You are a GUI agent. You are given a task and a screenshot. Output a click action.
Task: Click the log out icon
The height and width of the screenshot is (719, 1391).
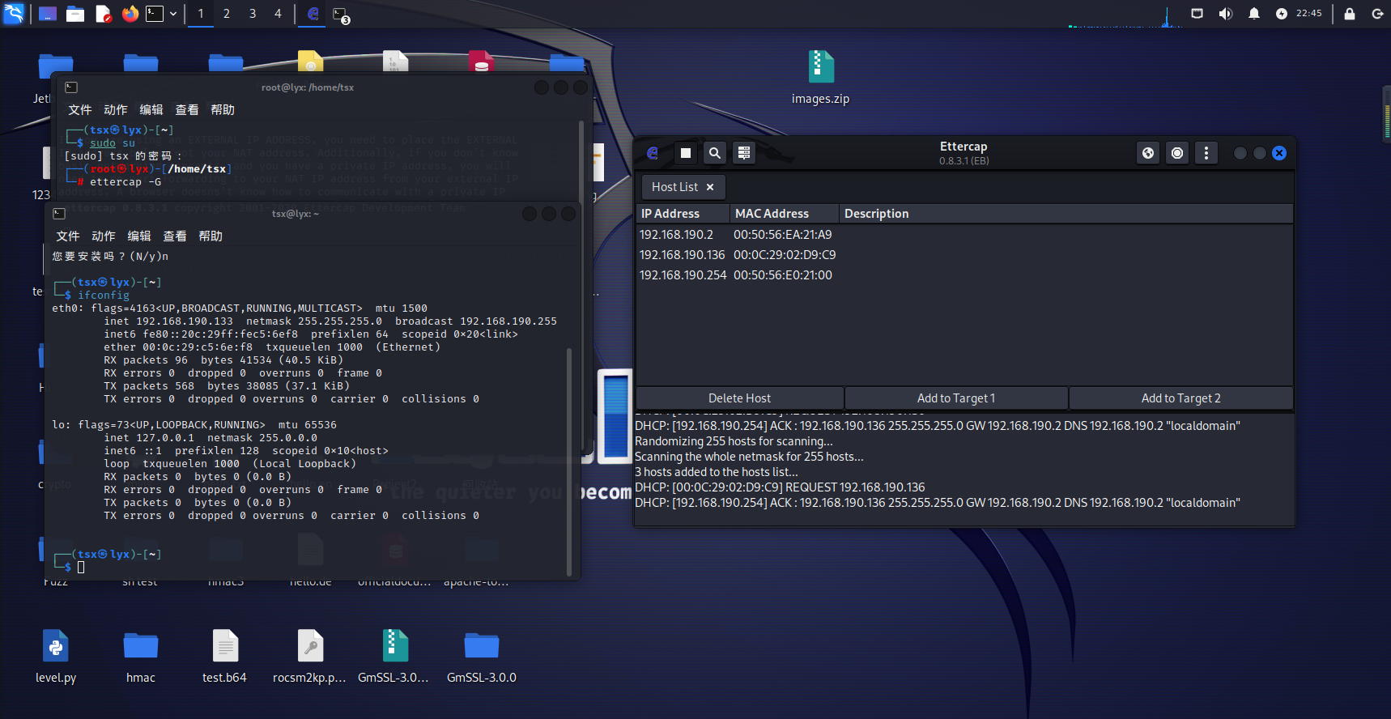(1377, 14)
